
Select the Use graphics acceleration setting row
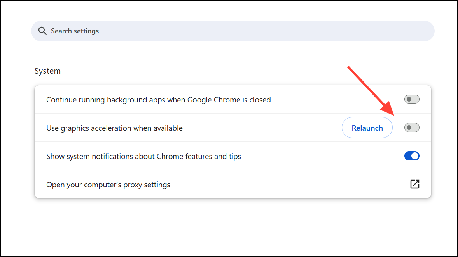pos(114,128)
